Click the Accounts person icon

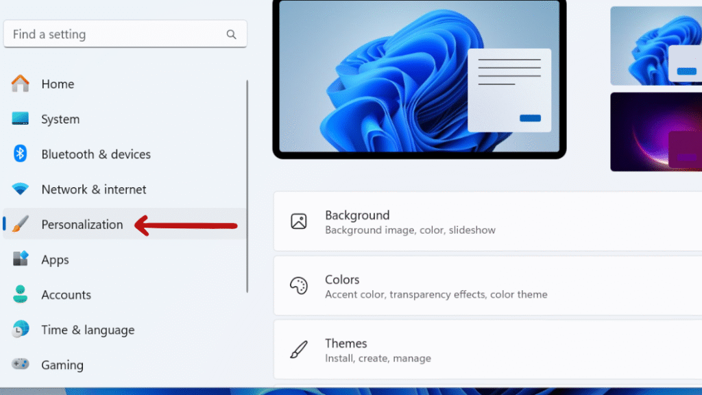click(x=20, y=294)
